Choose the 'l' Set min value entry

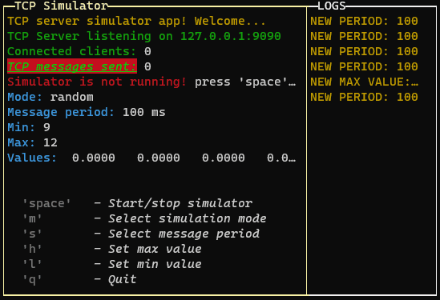tap(112, 264)
